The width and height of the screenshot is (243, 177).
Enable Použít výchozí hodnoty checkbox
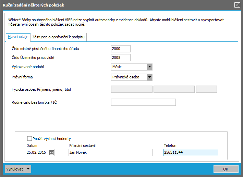(x=29, y=139)
